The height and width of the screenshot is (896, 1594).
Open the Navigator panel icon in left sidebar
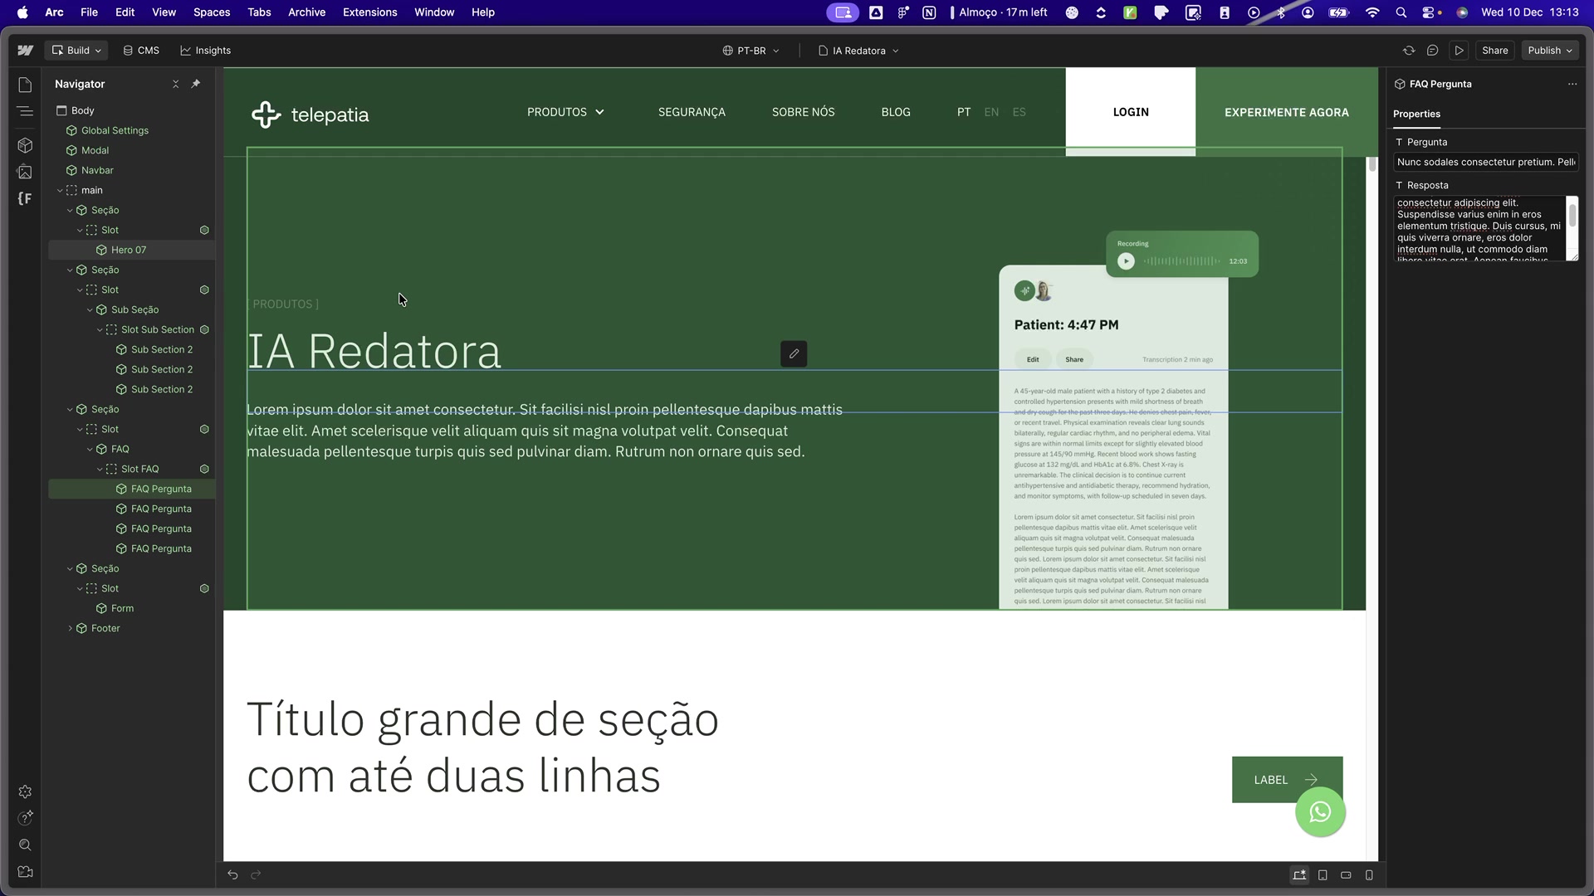point(25,111)
